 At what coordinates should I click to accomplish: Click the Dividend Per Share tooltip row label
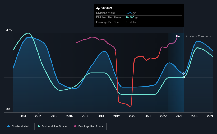point(109,18)
